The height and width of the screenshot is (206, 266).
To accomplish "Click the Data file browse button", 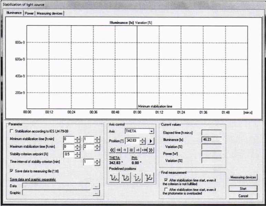I will [x=96, y=186].
